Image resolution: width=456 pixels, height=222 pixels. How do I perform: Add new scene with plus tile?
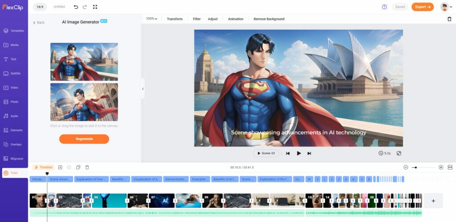pyautogui.click(x=433, y=201)
